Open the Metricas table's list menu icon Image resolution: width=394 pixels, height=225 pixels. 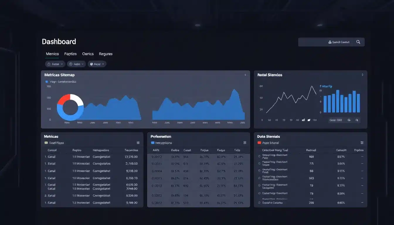138,143
